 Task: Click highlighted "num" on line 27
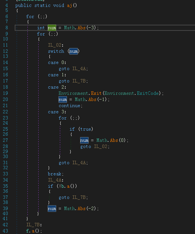(84, 140)
